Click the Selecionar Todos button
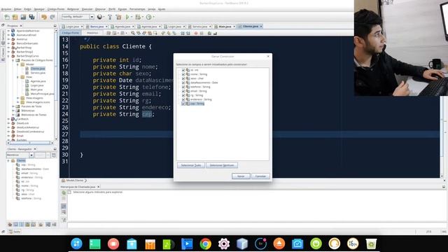This screenshot has height=252, width=448. click(x=191, y=165)
